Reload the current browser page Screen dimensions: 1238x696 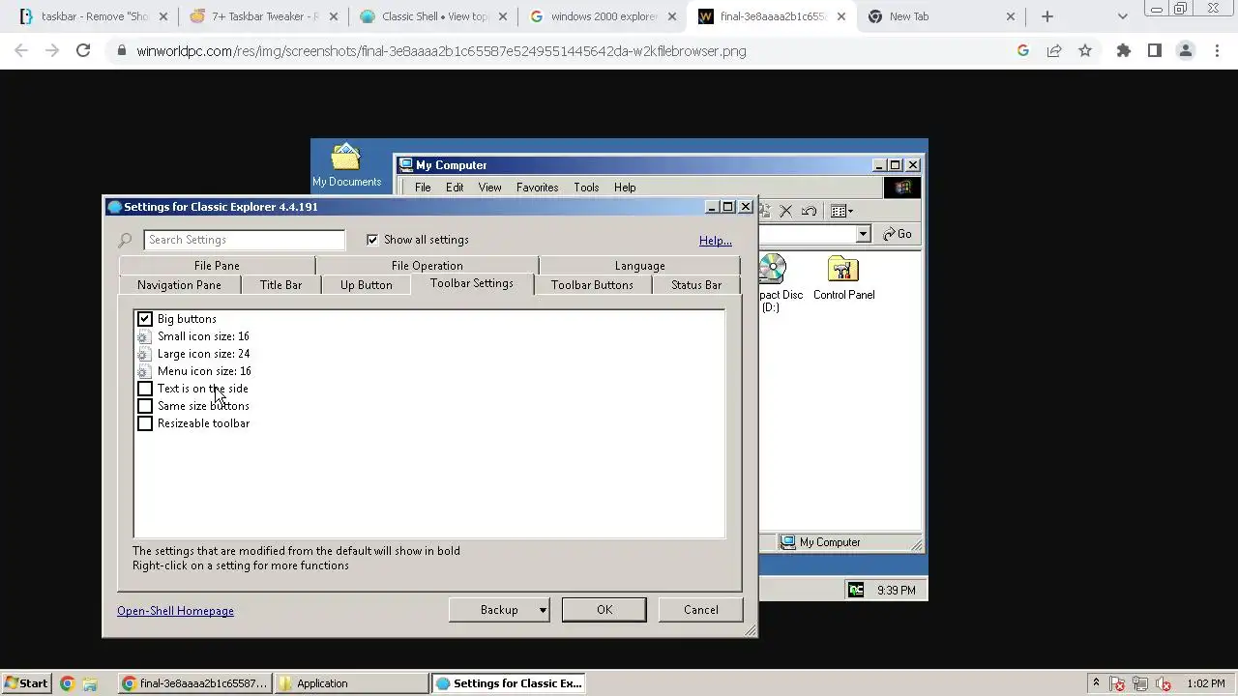pyautogui.click(x=83, y=50)
